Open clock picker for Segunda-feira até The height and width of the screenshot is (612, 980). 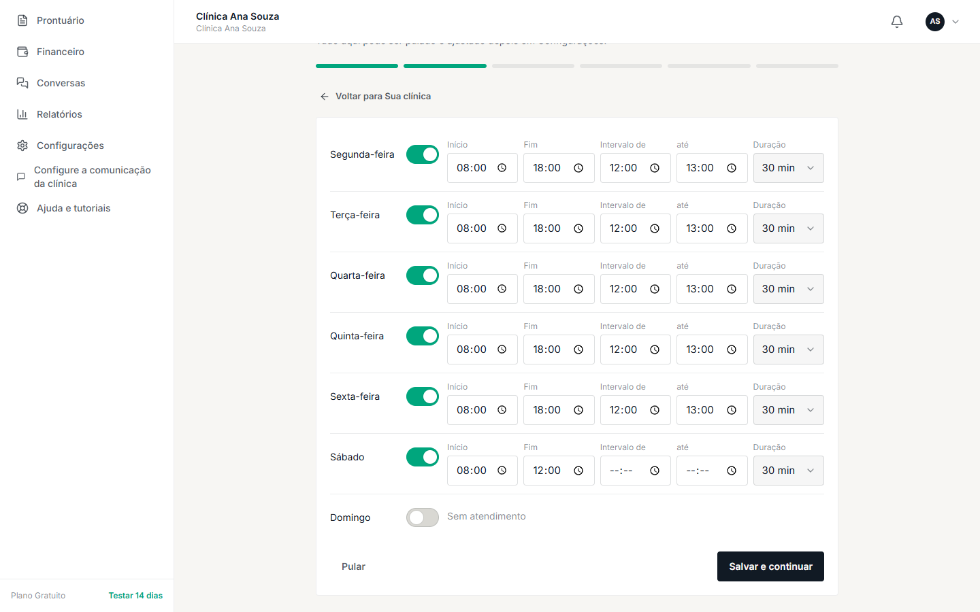pos(732,168)
